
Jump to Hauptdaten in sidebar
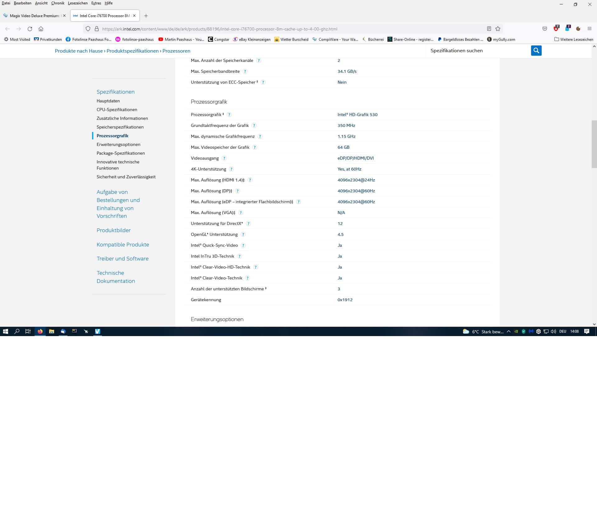click(108, 101)
